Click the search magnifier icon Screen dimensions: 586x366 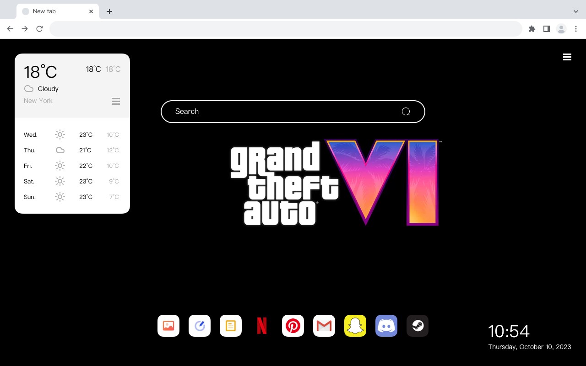click(x=406, y=112)
